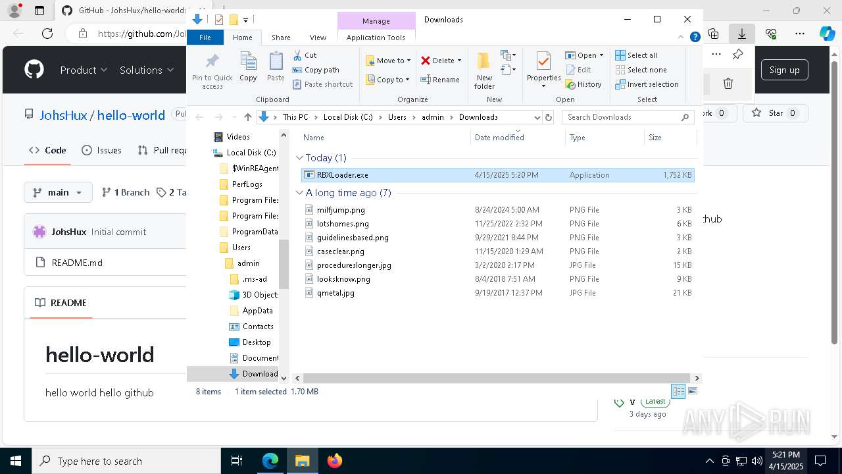Image resolution: width=842 pixels, height=474 pixels.
Task: Open Firefox from taskbar
Action: point(334,461)
